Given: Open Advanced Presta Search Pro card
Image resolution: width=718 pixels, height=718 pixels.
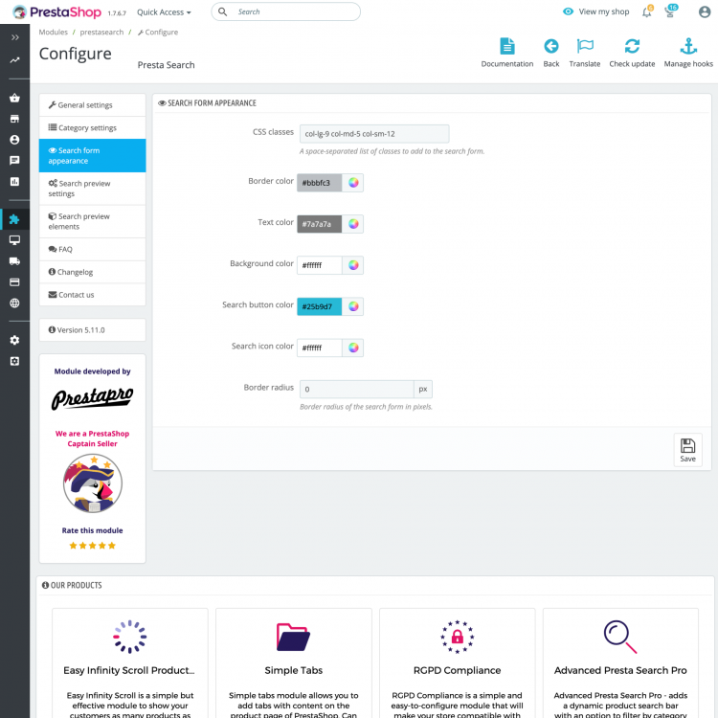Looking at the screenshot, I should coord(620,663).
